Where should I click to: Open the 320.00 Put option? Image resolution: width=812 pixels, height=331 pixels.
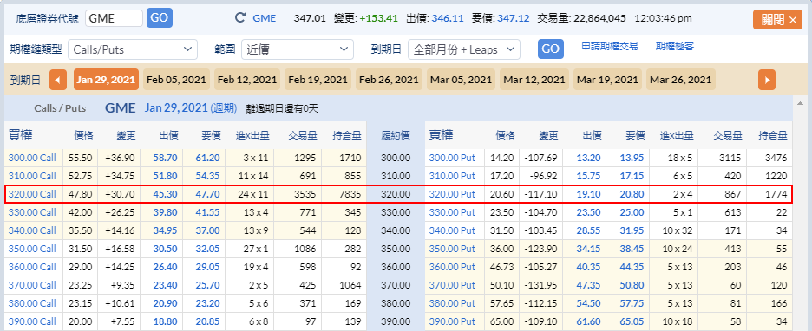(x=452, y=194)
